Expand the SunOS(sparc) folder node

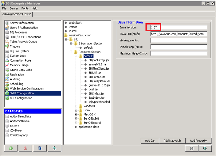[x=76, y=123]
